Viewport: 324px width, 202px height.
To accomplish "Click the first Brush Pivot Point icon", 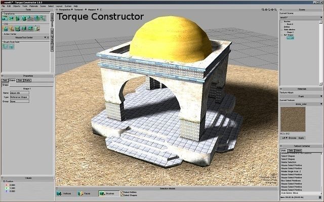I will click(5, 46).
